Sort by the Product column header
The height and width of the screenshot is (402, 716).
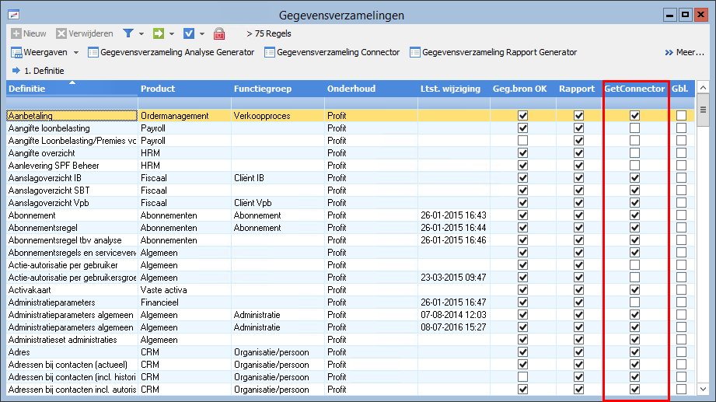tap(184, 89)
